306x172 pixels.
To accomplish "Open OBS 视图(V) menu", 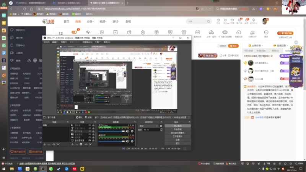I will (64, 42).
